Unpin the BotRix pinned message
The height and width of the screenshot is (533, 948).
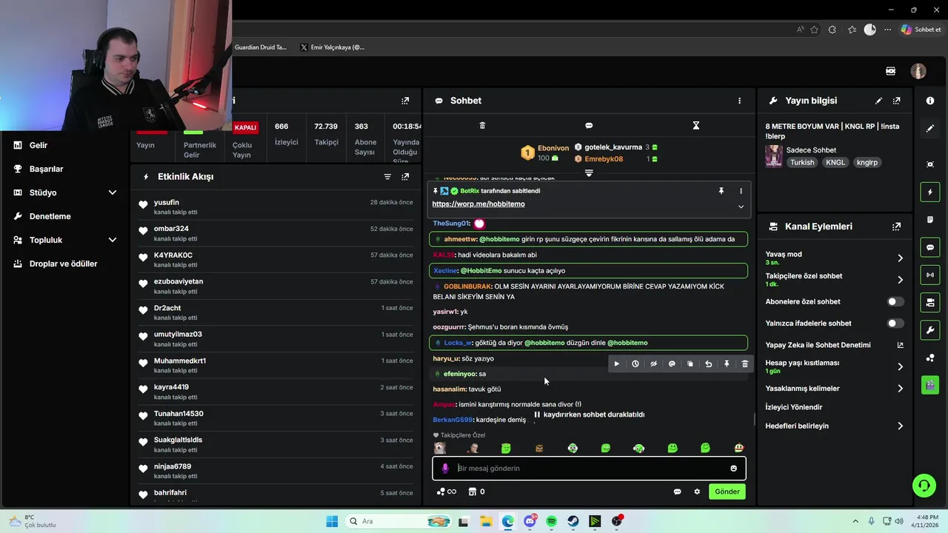721,191
